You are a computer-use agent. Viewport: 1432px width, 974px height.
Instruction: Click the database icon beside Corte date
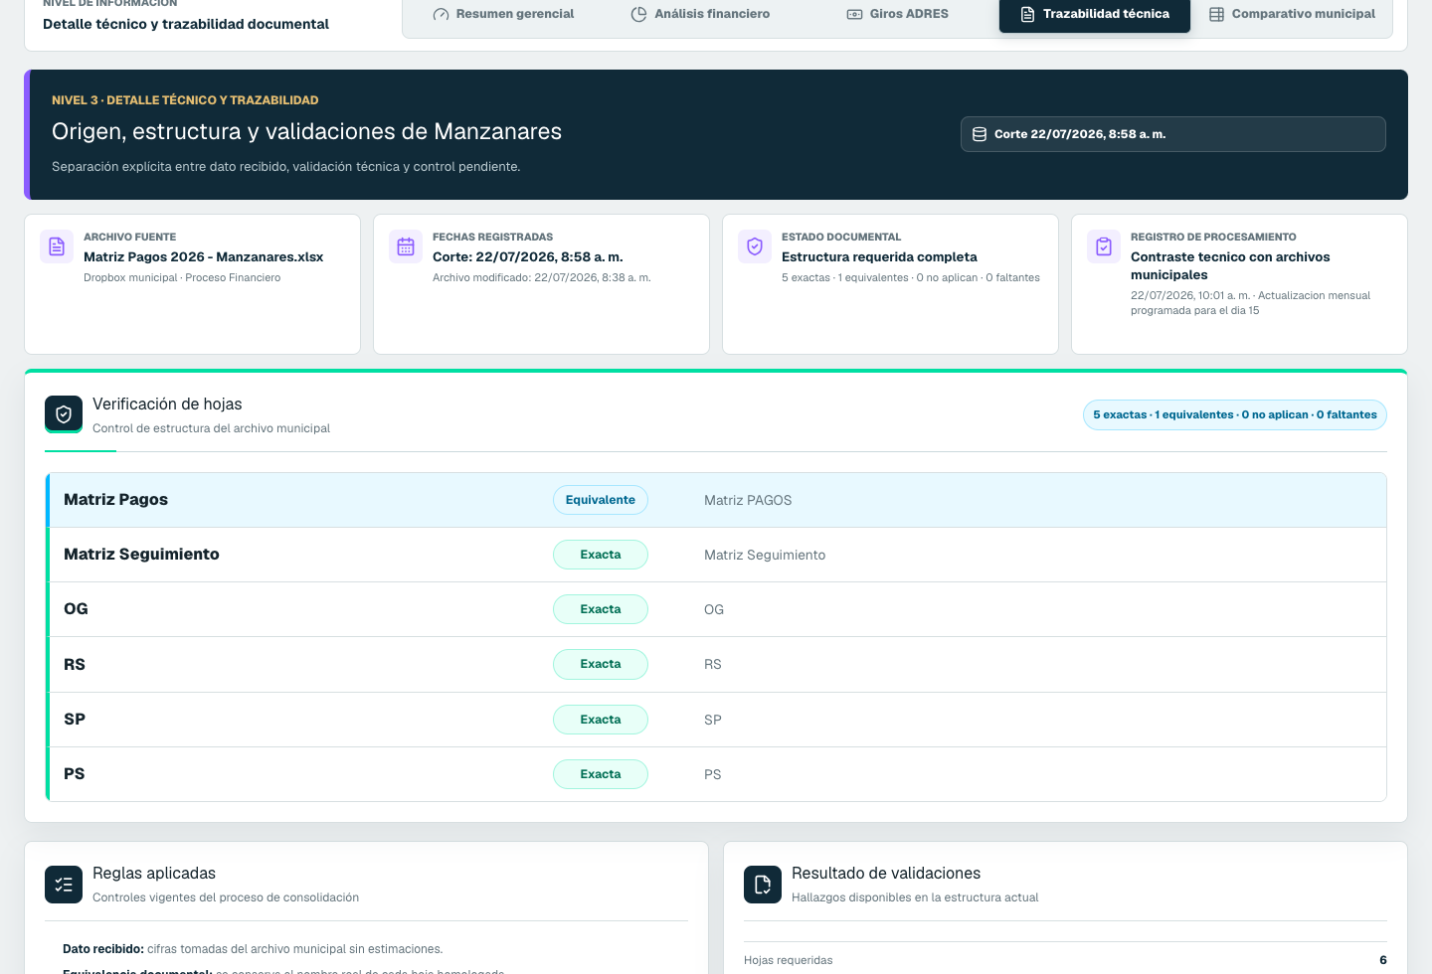pos(980,134)
